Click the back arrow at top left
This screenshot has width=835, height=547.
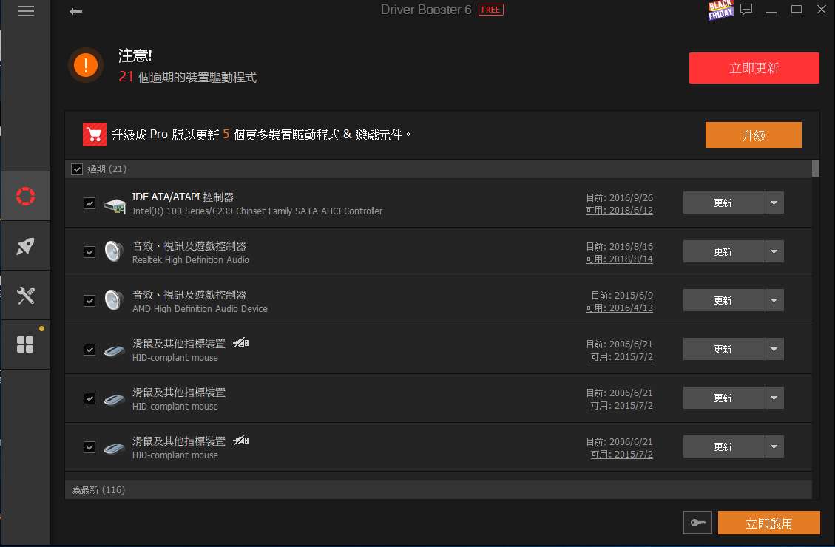(76, 11)
